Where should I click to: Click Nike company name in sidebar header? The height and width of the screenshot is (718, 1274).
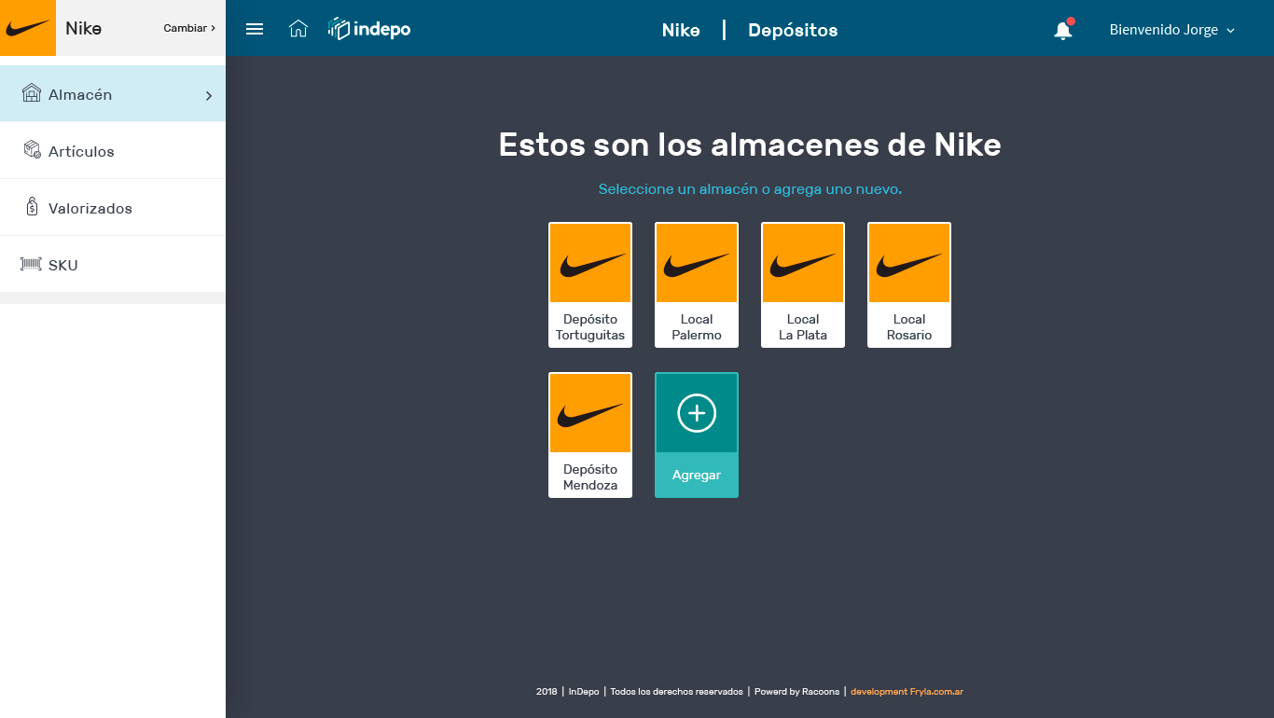coord(83,28)
